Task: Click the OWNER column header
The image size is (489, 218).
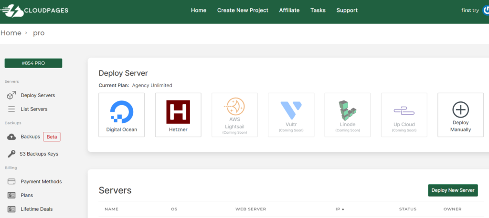Action: click(x=453, y=209)
